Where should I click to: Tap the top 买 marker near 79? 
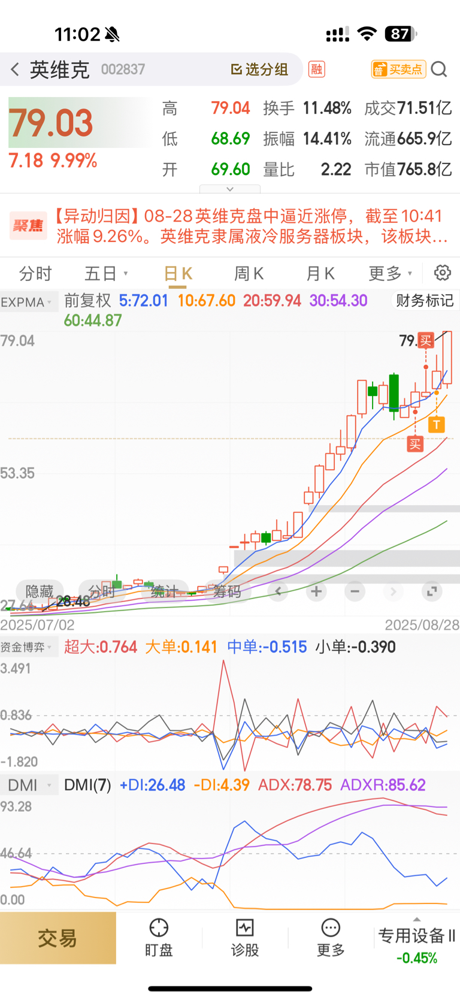[x=426, y=341]
